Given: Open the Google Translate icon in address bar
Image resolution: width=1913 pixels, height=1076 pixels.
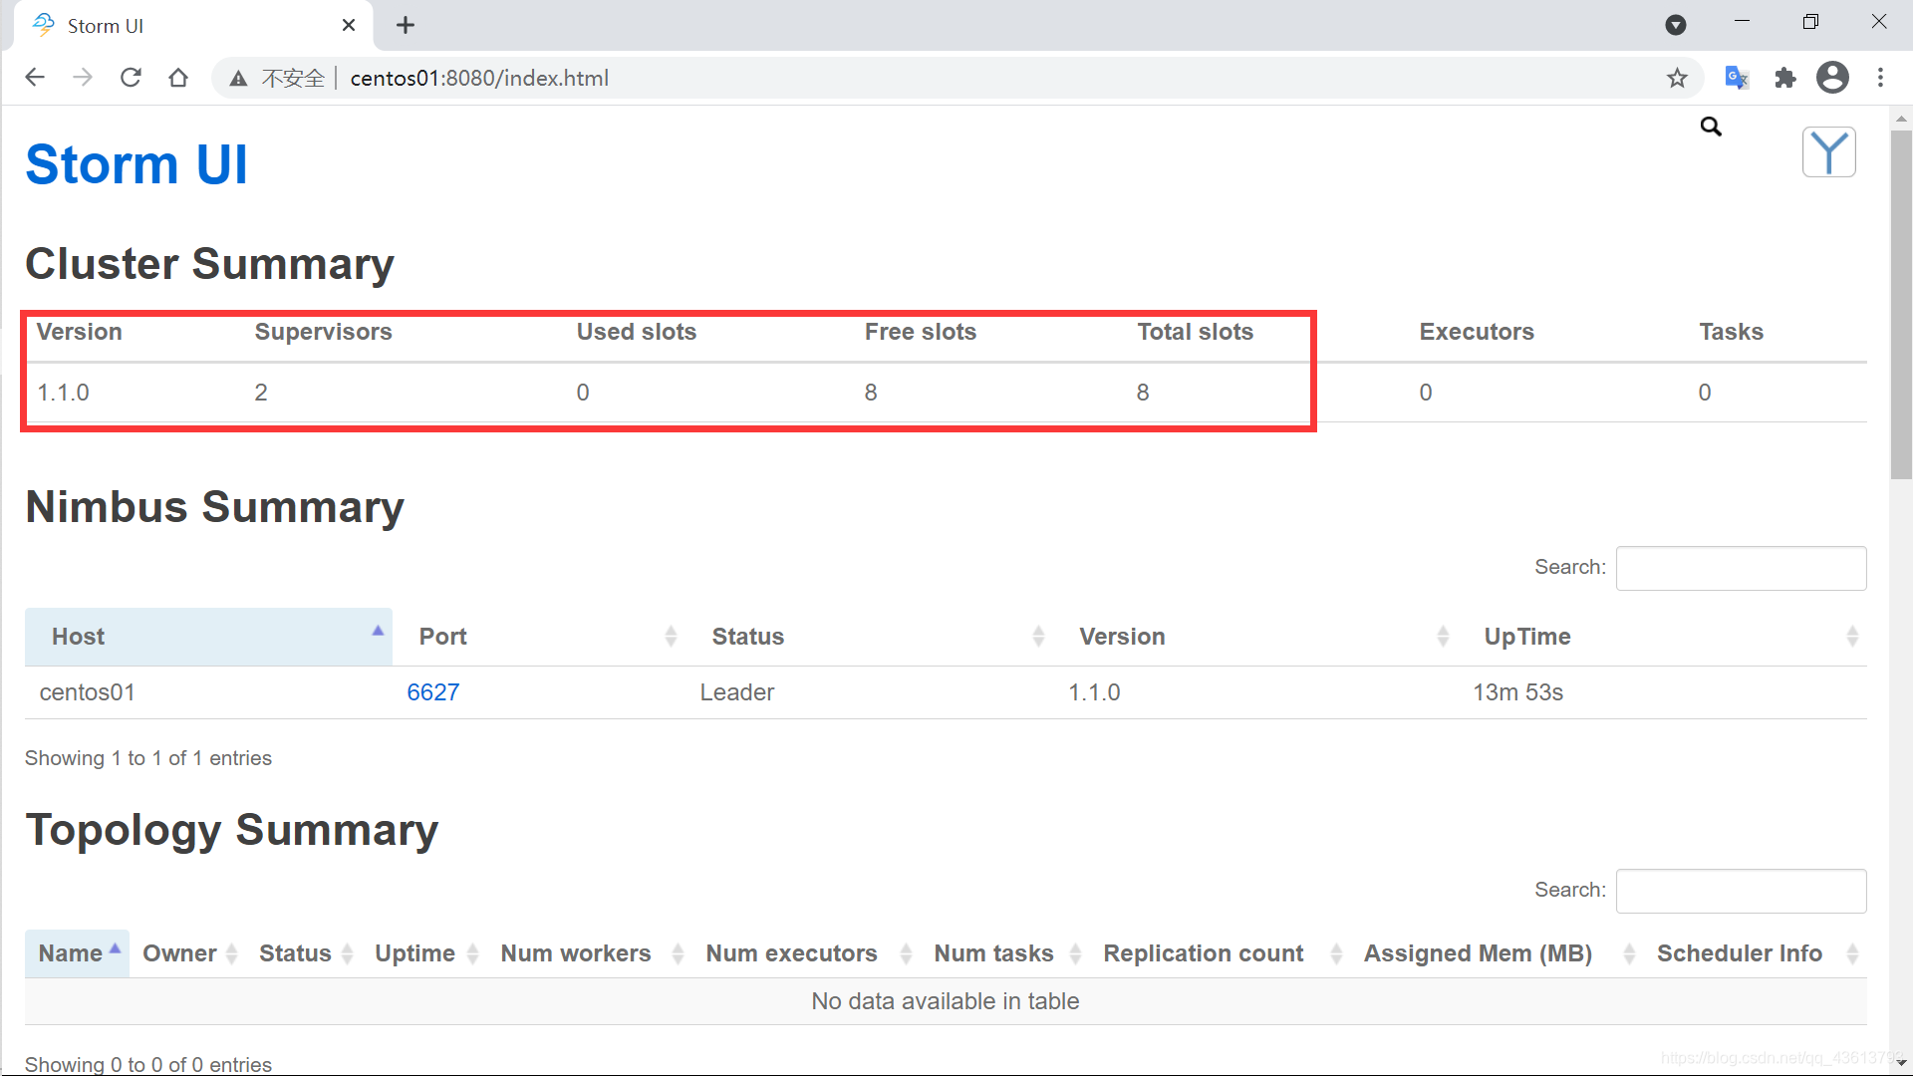Looking at the screenshot, I should tap(1737, 78).
